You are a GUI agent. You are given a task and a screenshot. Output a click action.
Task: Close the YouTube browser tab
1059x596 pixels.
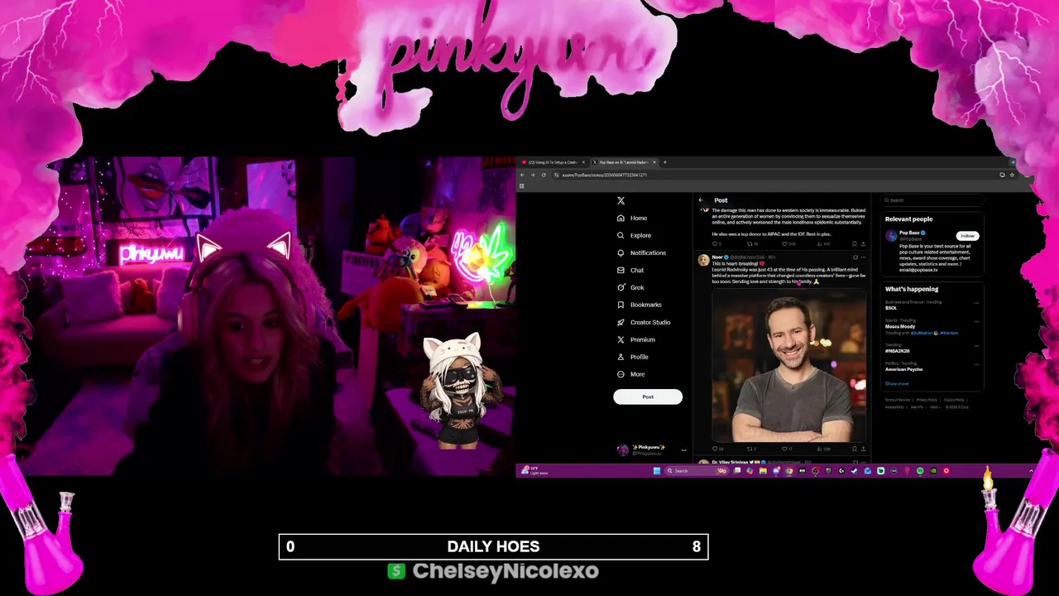pyautogui.click(x=583, y=162)
